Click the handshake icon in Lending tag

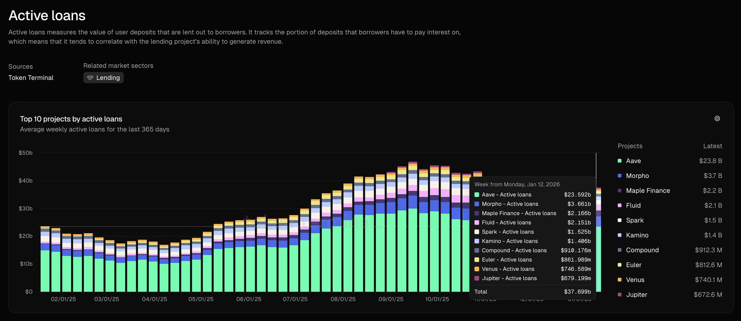(x=90, y=78)
